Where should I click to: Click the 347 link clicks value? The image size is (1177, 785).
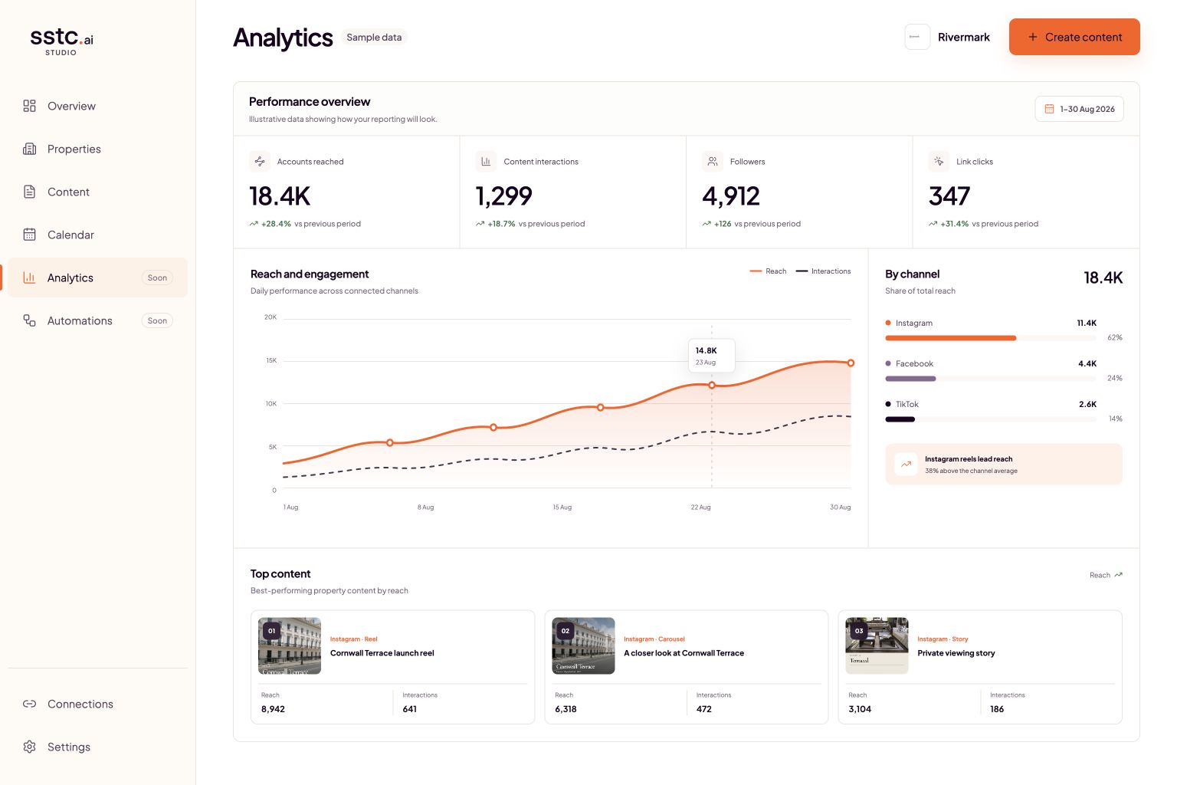click(x=949, y=196)
